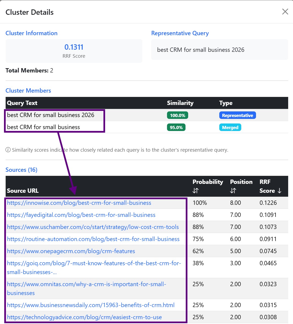293x324 pixels.
Task: Open the innowise.com best CRM link
Action: 79,203
